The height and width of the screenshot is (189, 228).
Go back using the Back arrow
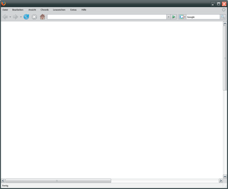[x=5, y=17]
